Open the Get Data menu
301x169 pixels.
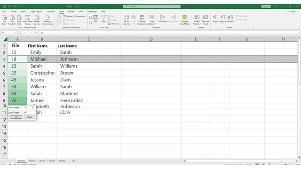4,20
